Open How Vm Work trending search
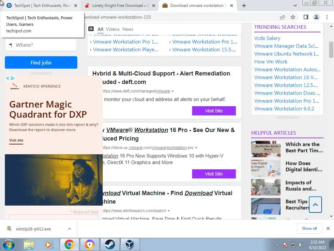The image size is (334, 251). point(271,62)
